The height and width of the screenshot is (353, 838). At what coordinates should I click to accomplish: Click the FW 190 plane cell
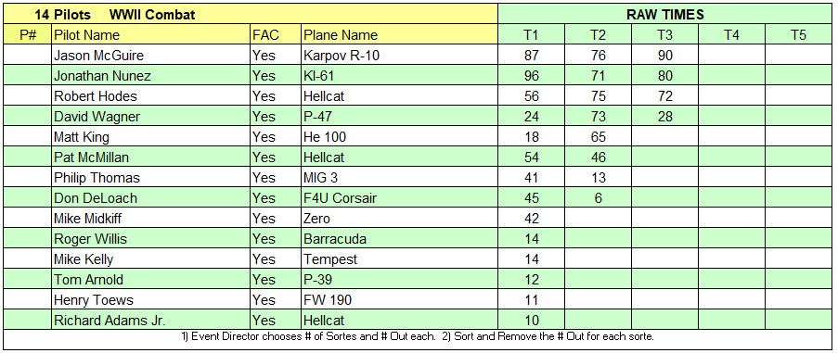pyautogui.click(x=400, y=299)
